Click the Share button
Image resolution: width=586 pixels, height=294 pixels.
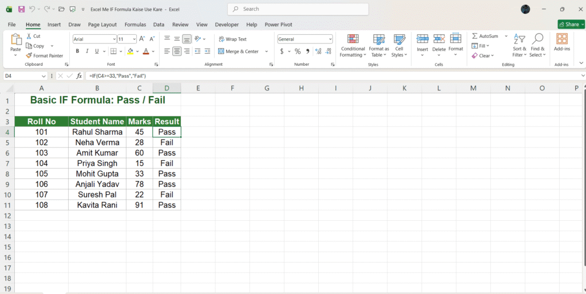pyautogui.click(x=571, y=24)
